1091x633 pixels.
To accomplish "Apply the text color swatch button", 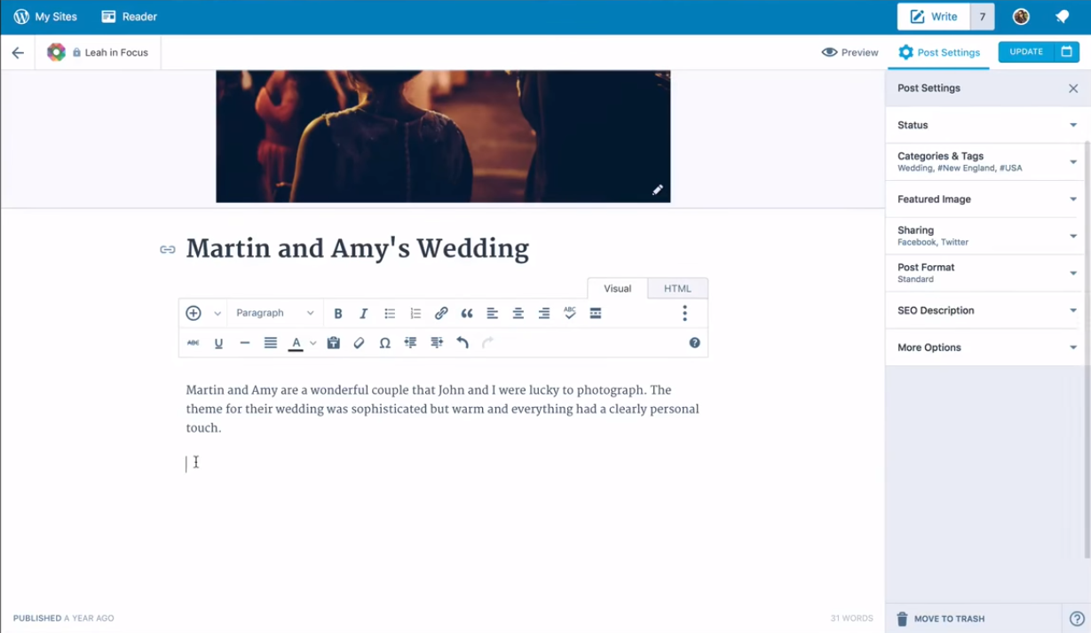I will click(x=296, y=343).
